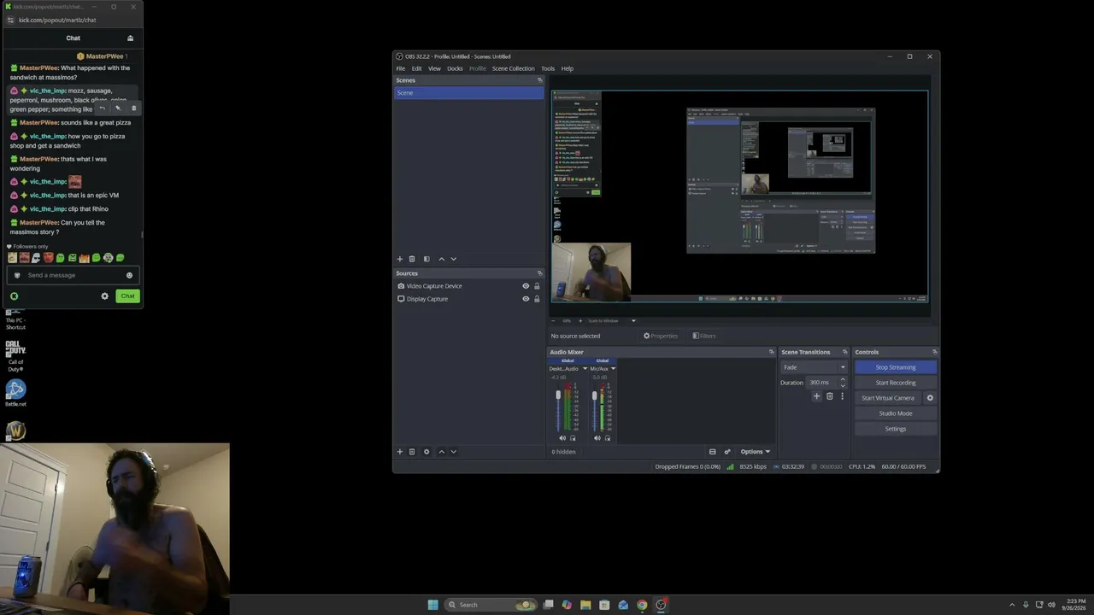Hide the Video Capture Device source

point(526,286)
